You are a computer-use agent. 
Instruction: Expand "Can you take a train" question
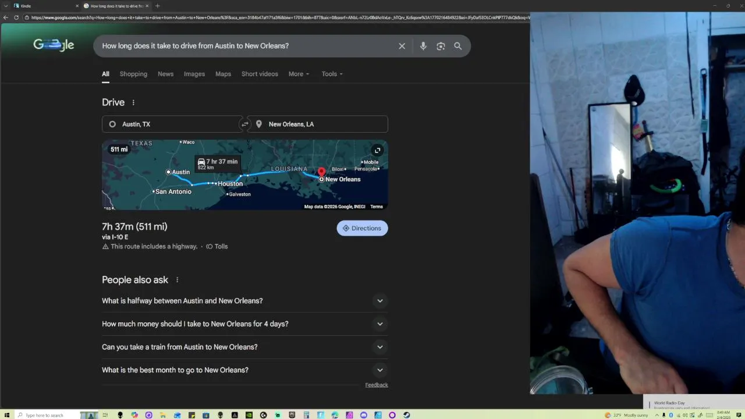(244, 347)
